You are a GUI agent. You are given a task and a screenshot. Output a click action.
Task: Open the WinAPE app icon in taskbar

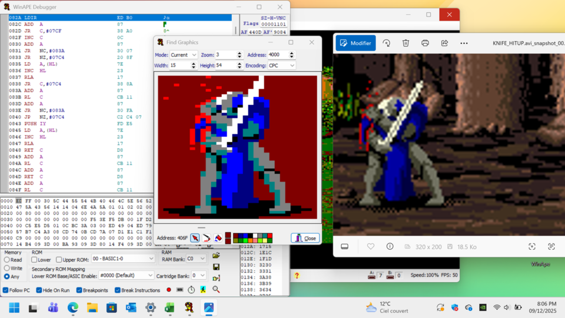190,308
